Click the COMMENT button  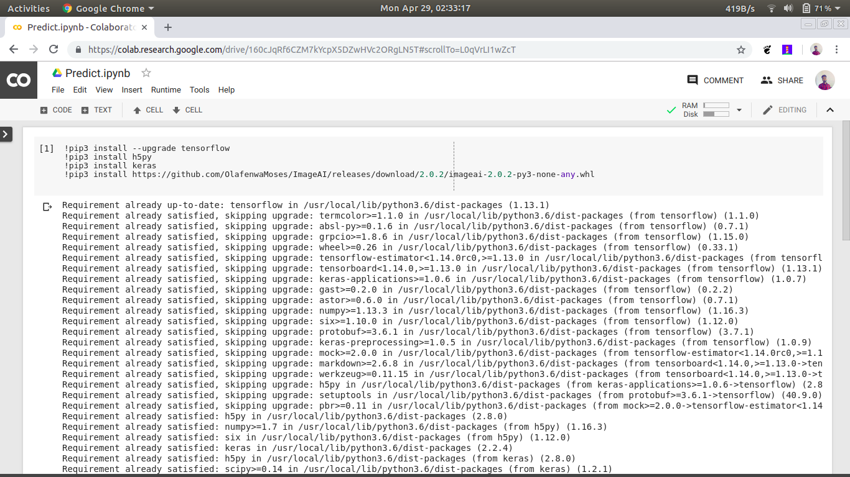click(715, 80)
